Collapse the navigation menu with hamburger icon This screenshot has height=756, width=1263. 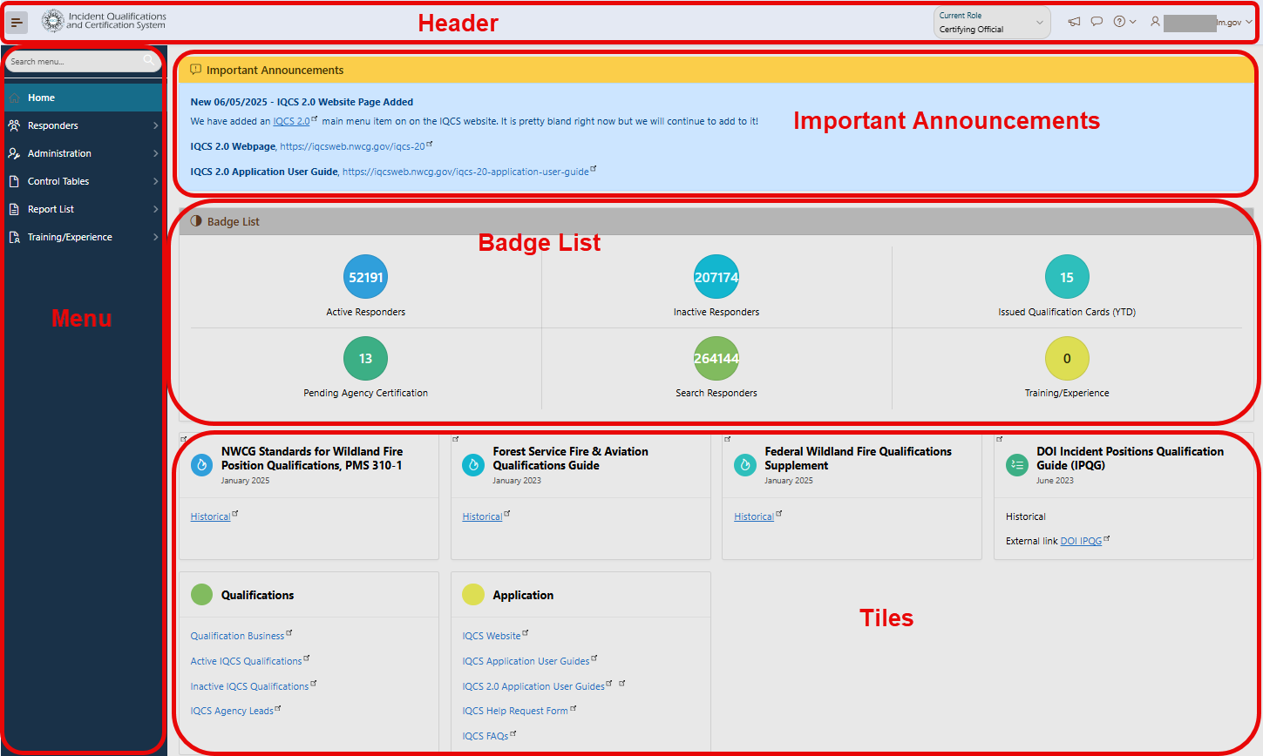(17, 23)
